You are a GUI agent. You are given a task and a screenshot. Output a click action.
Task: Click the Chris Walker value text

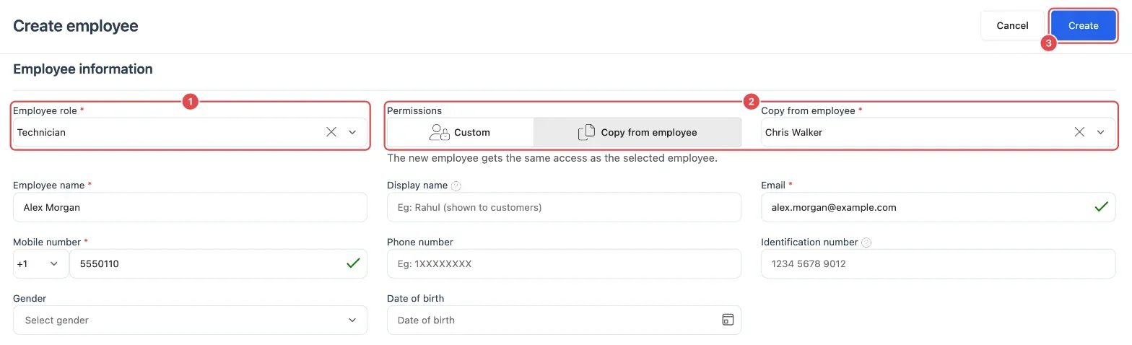point(793,132)
